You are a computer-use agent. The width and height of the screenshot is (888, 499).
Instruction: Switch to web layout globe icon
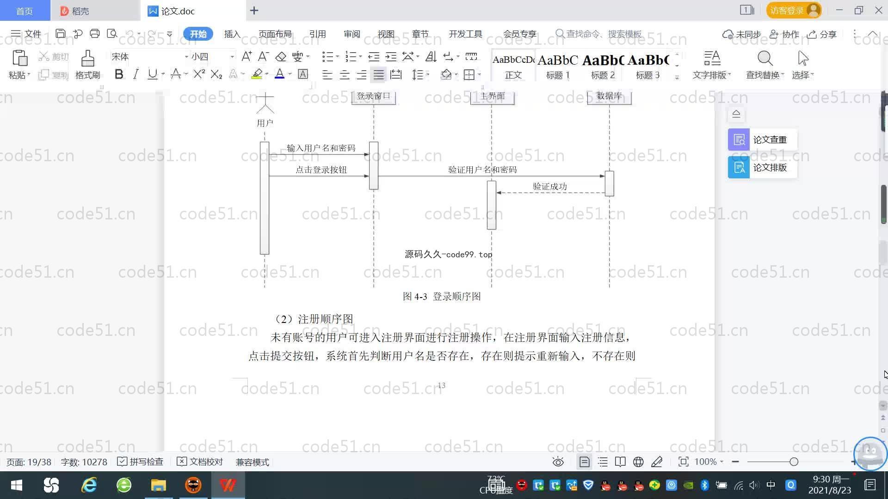click(638, 462)
